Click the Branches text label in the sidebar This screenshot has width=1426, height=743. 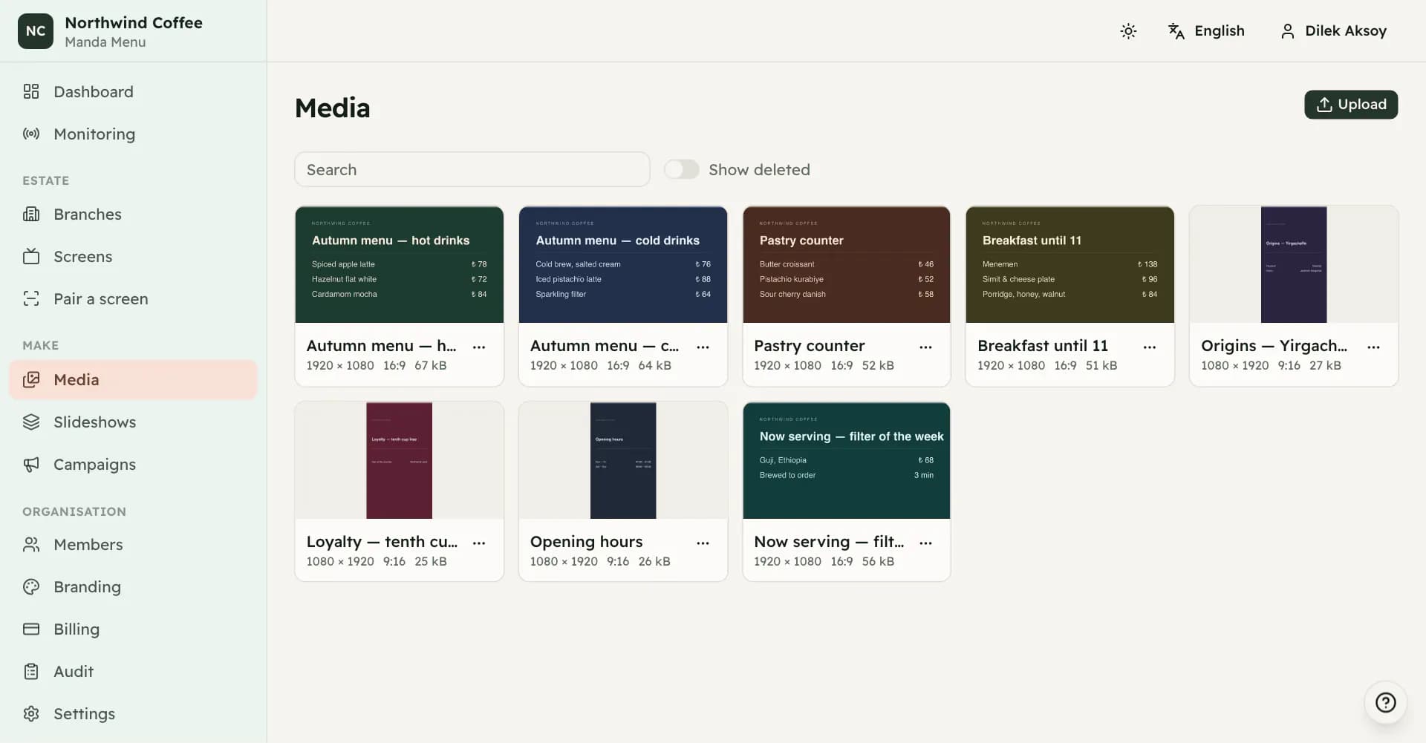[x=88, y=214]
